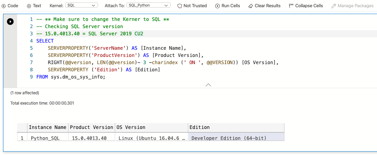Select the Product Version column header
The width and height of the screenshot is (377, 155).
point(92,127)
